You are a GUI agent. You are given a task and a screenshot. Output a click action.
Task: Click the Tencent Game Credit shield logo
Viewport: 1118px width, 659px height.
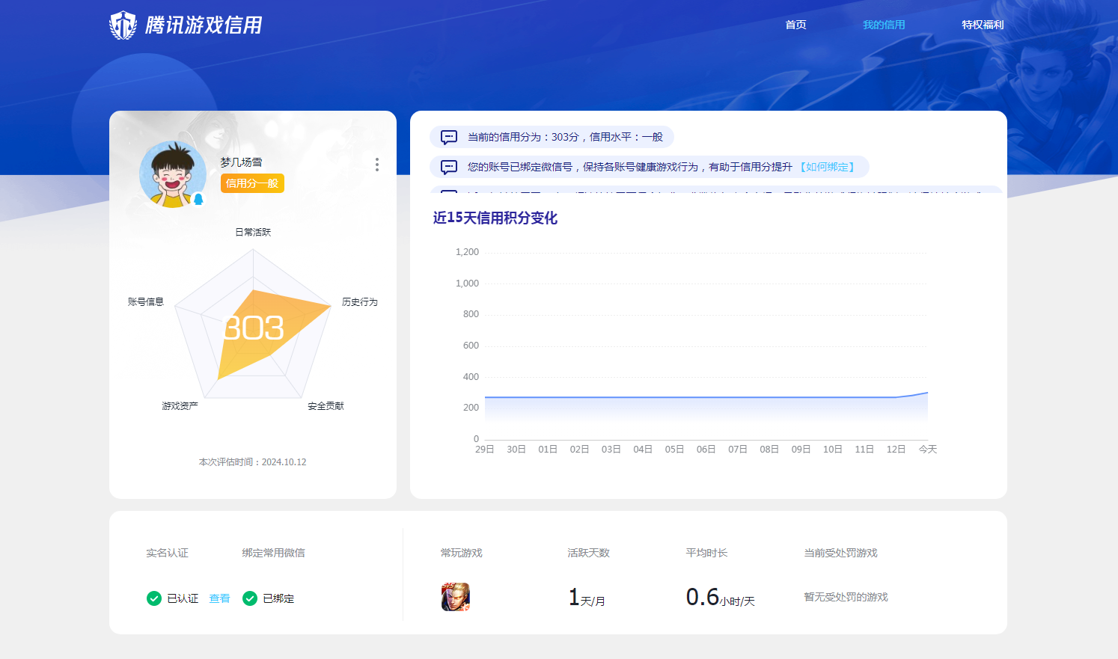click(x=123, y=25)
